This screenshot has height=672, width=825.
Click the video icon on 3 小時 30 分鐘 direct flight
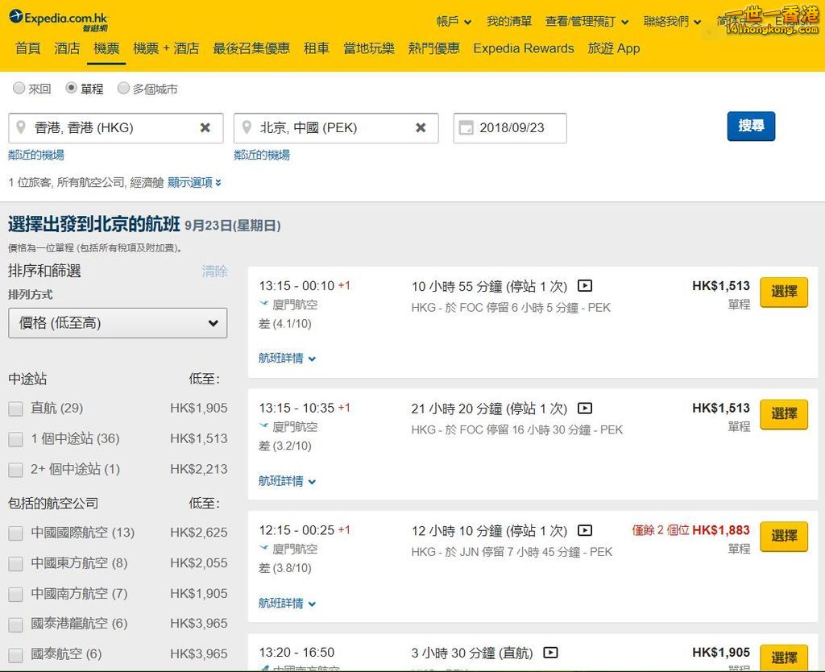coord(550,653)
